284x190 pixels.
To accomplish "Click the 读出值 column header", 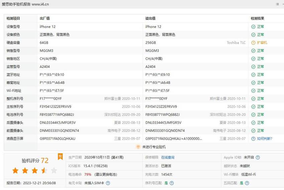I will coord(150,18).
